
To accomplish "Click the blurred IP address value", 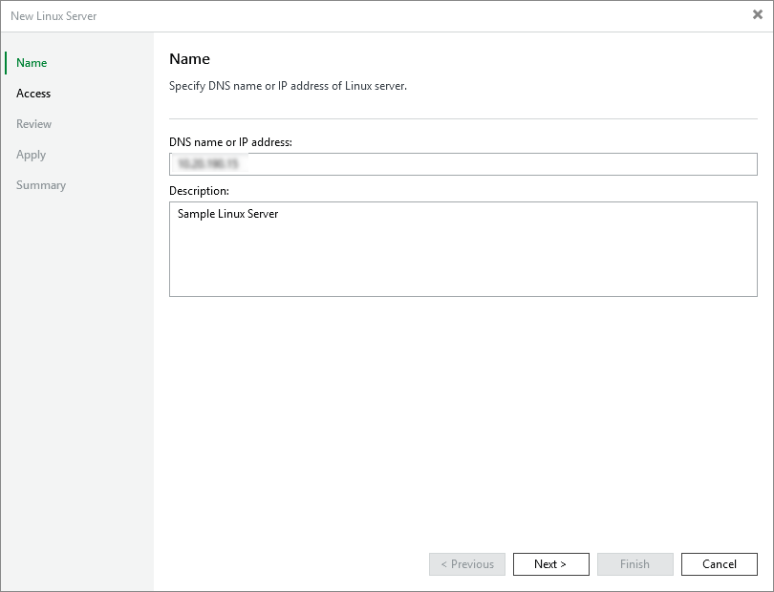I will (x=207, y=164).
